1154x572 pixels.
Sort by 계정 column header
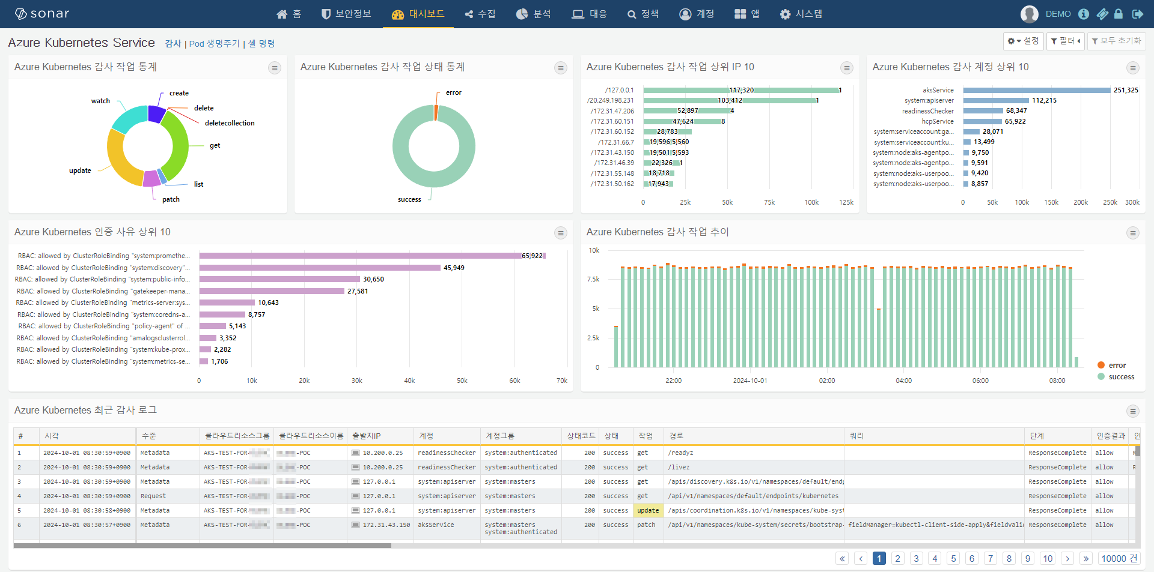[x=447, y=436]
